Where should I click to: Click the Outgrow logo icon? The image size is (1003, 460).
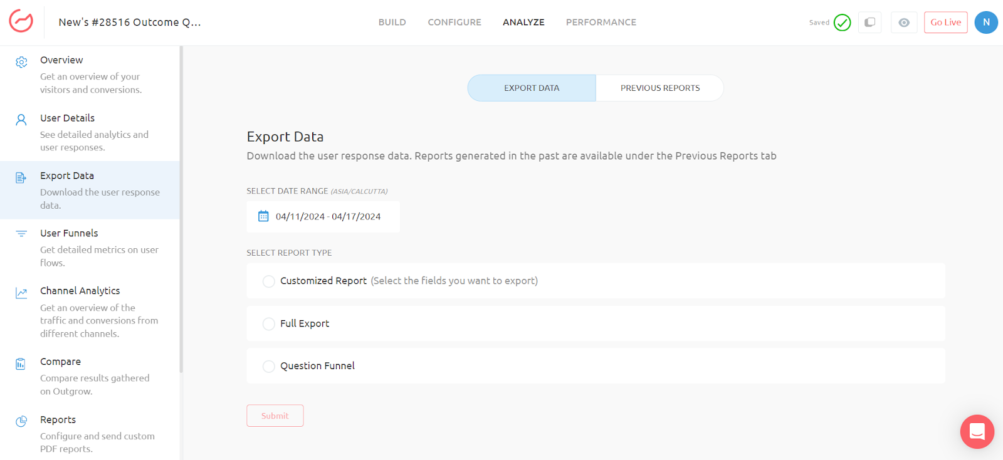click(21, 21)
